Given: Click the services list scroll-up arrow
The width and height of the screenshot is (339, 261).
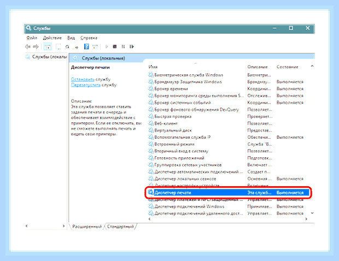Looking at the screenshot, I should pos(312,66).
